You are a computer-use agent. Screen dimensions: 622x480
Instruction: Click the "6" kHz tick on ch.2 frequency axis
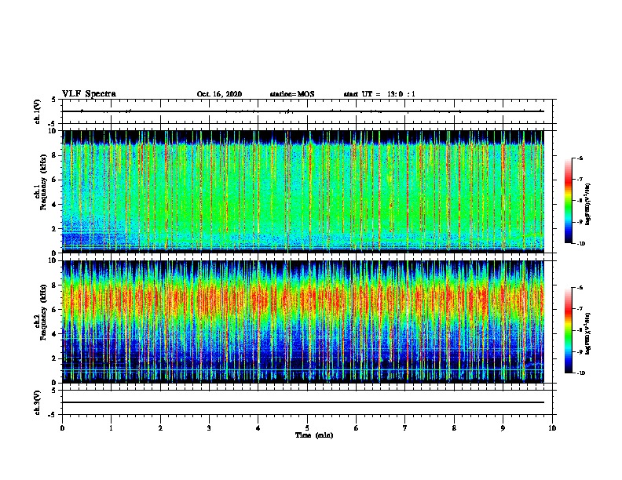[x=54, y=310]
